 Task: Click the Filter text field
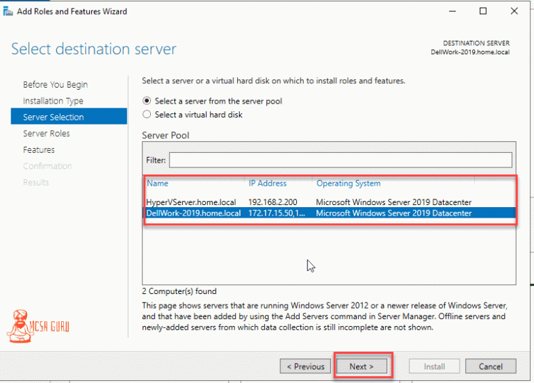click(x=341, y=160)
